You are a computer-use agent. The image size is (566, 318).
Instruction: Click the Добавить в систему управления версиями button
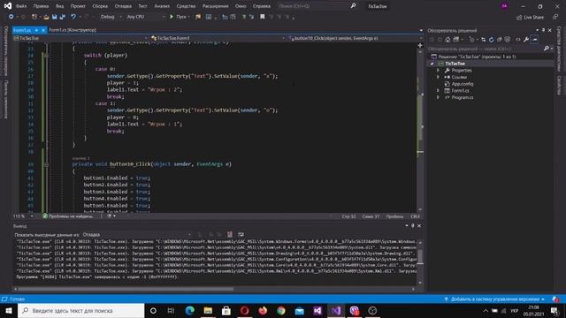(x=494, y=299)
